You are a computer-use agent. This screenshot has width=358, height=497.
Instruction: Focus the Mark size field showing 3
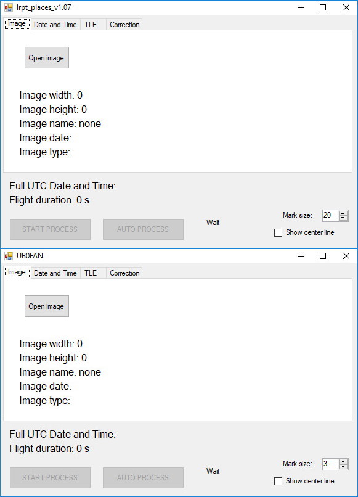330,464
